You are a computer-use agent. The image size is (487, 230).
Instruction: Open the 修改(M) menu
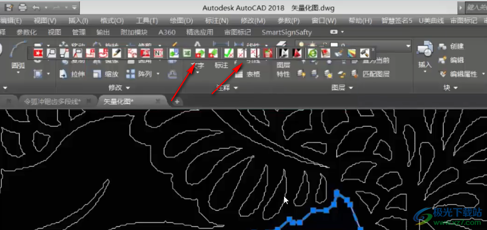point(253,21)
